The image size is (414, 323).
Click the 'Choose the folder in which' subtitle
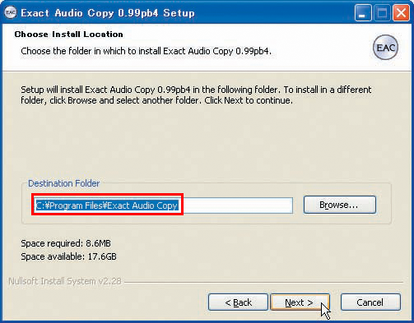pyautogui.click(x=146, y=51)
